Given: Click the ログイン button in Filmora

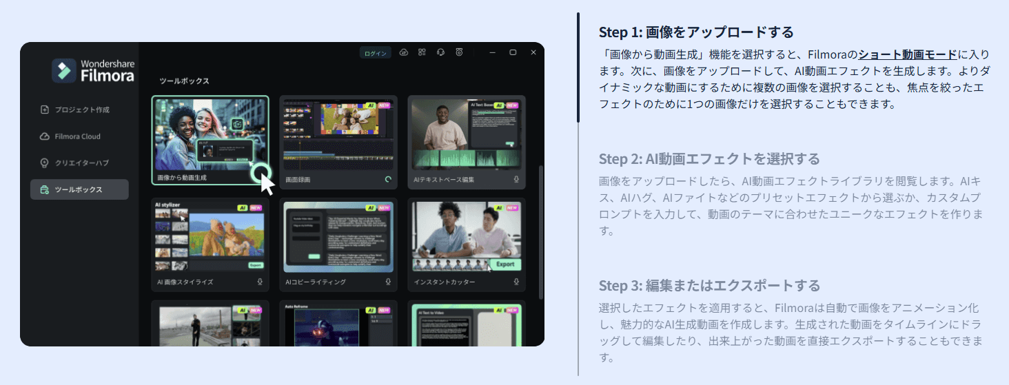Looking at the screenshot, I should tap(376, 52).
